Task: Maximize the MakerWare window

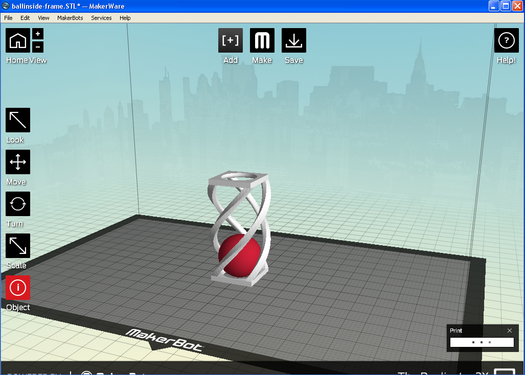Action: point(506,6)
